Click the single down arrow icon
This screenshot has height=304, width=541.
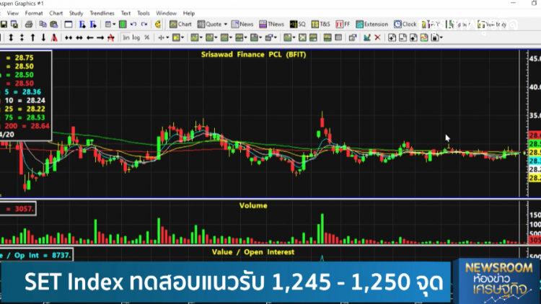(x=43, y=37)
